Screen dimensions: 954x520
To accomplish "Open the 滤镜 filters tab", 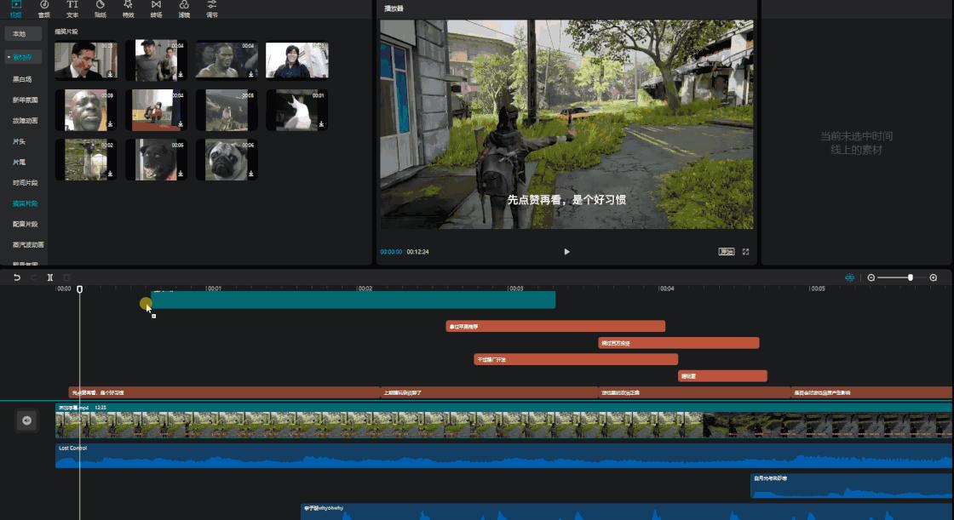I will click(x=184, y=9).
